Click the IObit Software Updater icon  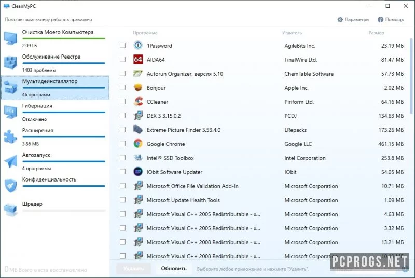point(138,172)
